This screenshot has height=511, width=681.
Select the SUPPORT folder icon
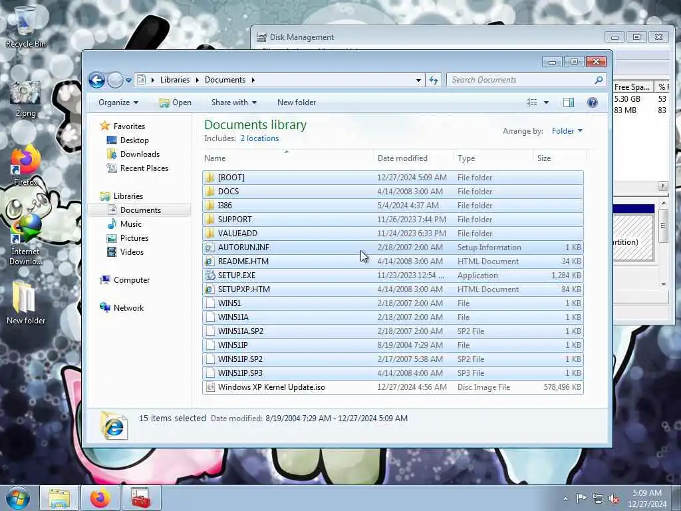click(210, 220)
